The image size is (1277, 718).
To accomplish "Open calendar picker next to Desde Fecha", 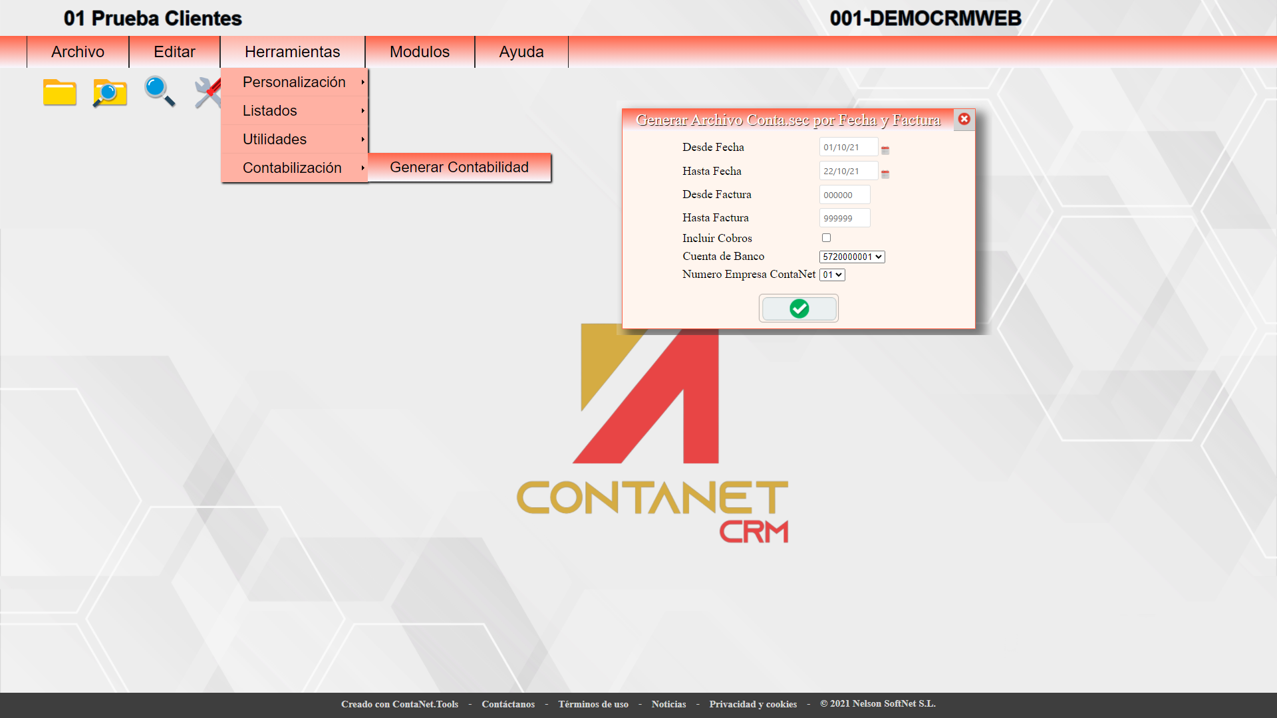I will click(x=885, y=150).
